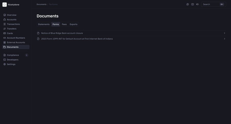Screen dimensions: 231x124
Task: Click the Search input field
Action: (211, 4)
